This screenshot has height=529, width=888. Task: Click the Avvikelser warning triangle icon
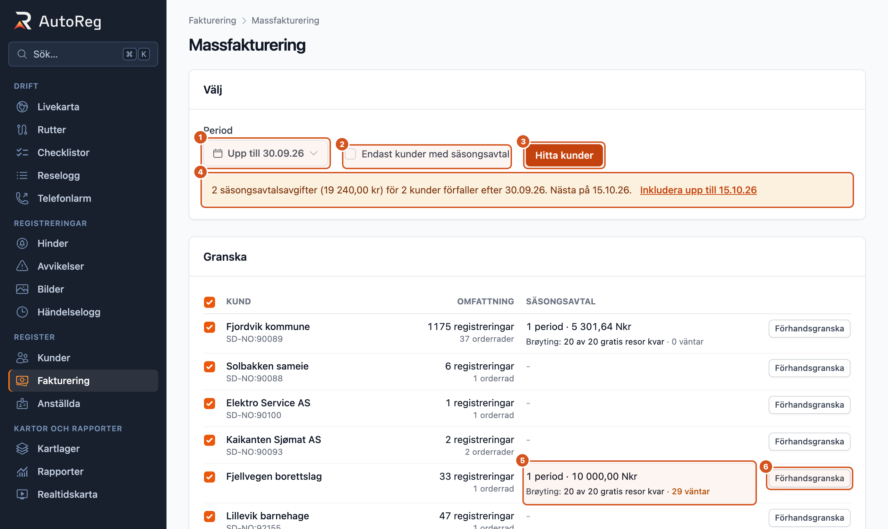tap(22, 266)
